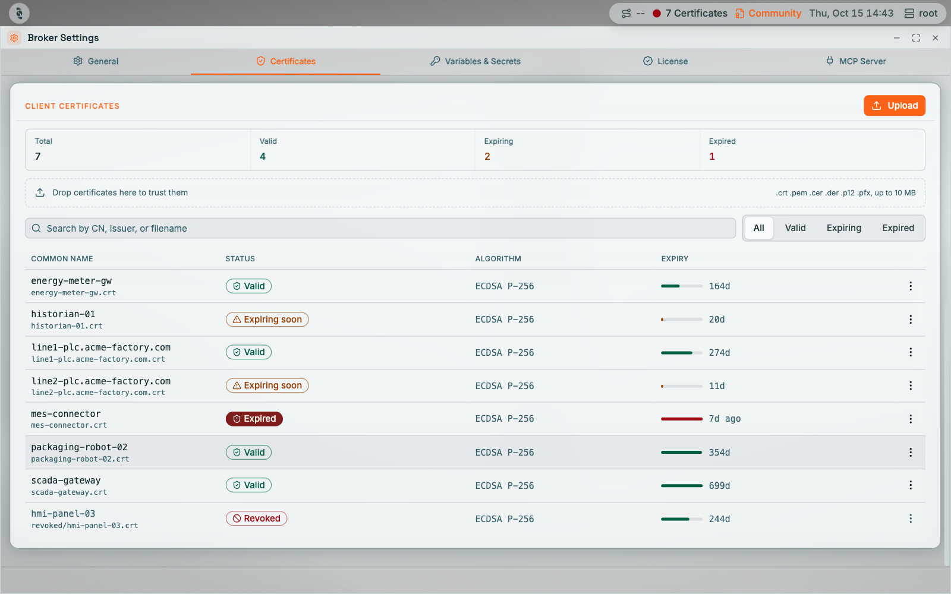Switch to the General tab
The image size is (951, 594).
(96, 61)
